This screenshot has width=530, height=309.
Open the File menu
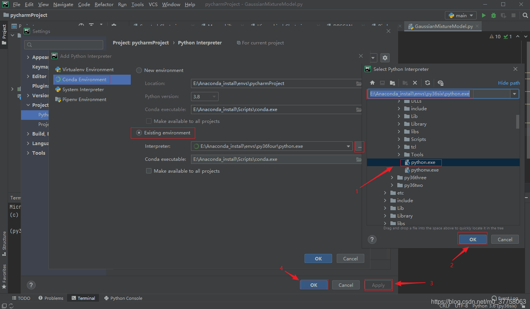pos(16,5)
